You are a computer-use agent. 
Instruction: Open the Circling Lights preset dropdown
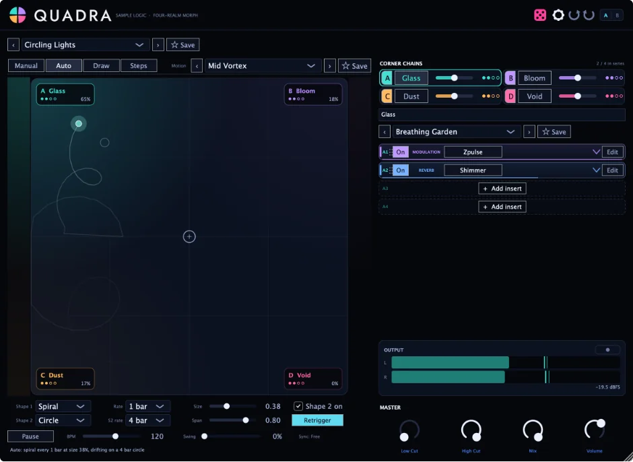(86, 45)
